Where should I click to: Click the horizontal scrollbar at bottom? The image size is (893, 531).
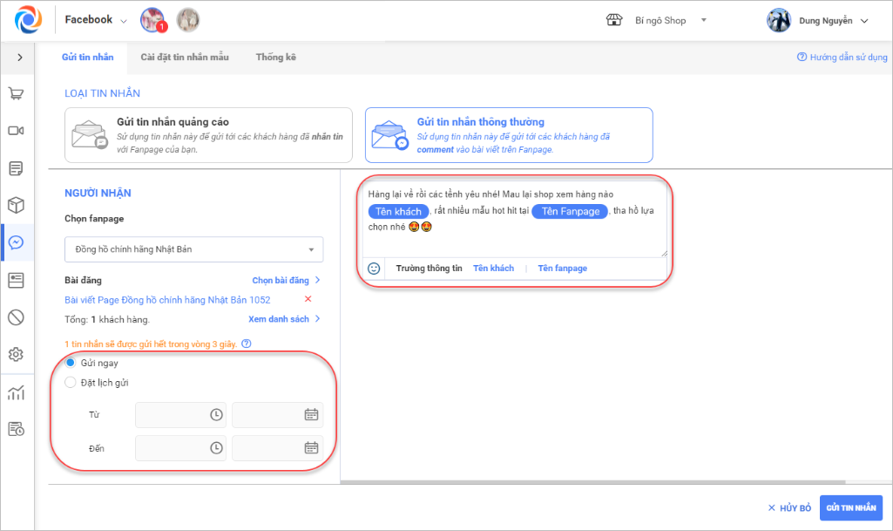(x=592, y=482)
